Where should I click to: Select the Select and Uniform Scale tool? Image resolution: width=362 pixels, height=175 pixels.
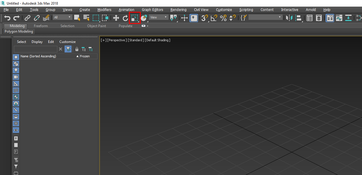click(135, 18)
